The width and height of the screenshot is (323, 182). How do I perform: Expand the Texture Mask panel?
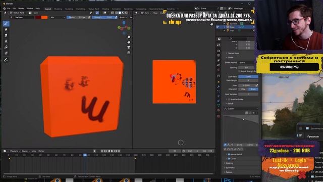[x=233, y=53]
